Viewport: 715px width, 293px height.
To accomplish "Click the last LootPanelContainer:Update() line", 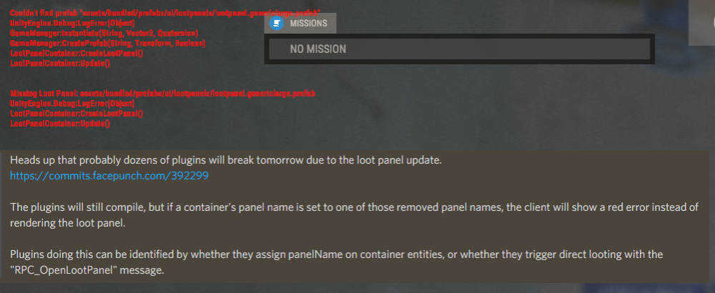I will pyautogui.click(x=60, y=124).
